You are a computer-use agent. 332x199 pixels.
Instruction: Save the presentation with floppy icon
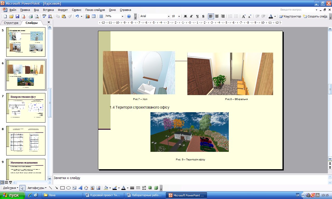tap(17, 16)
